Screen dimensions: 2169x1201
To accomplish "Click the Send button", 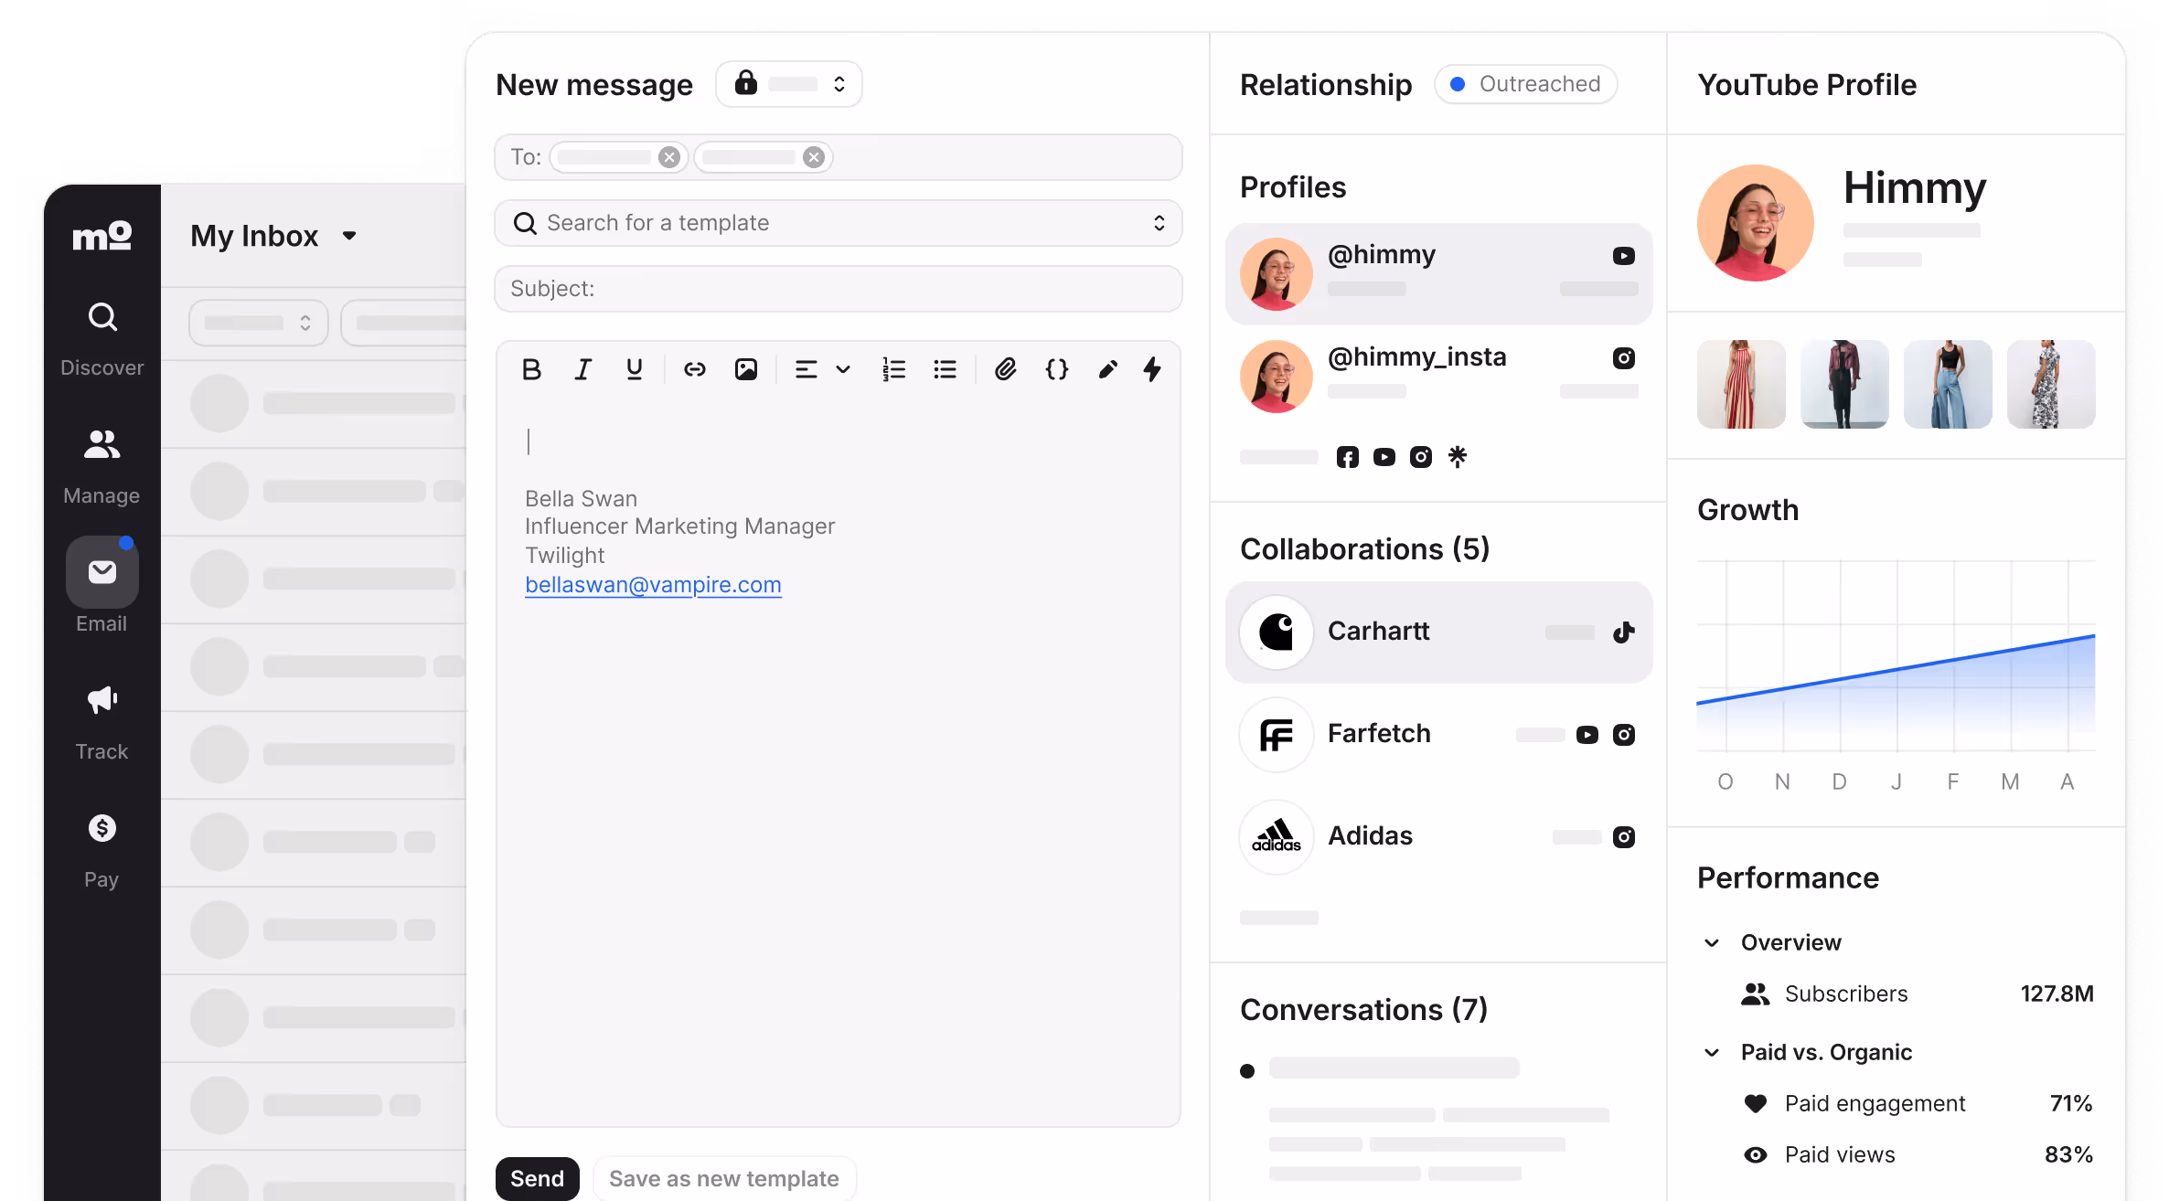I will 538,1178.
